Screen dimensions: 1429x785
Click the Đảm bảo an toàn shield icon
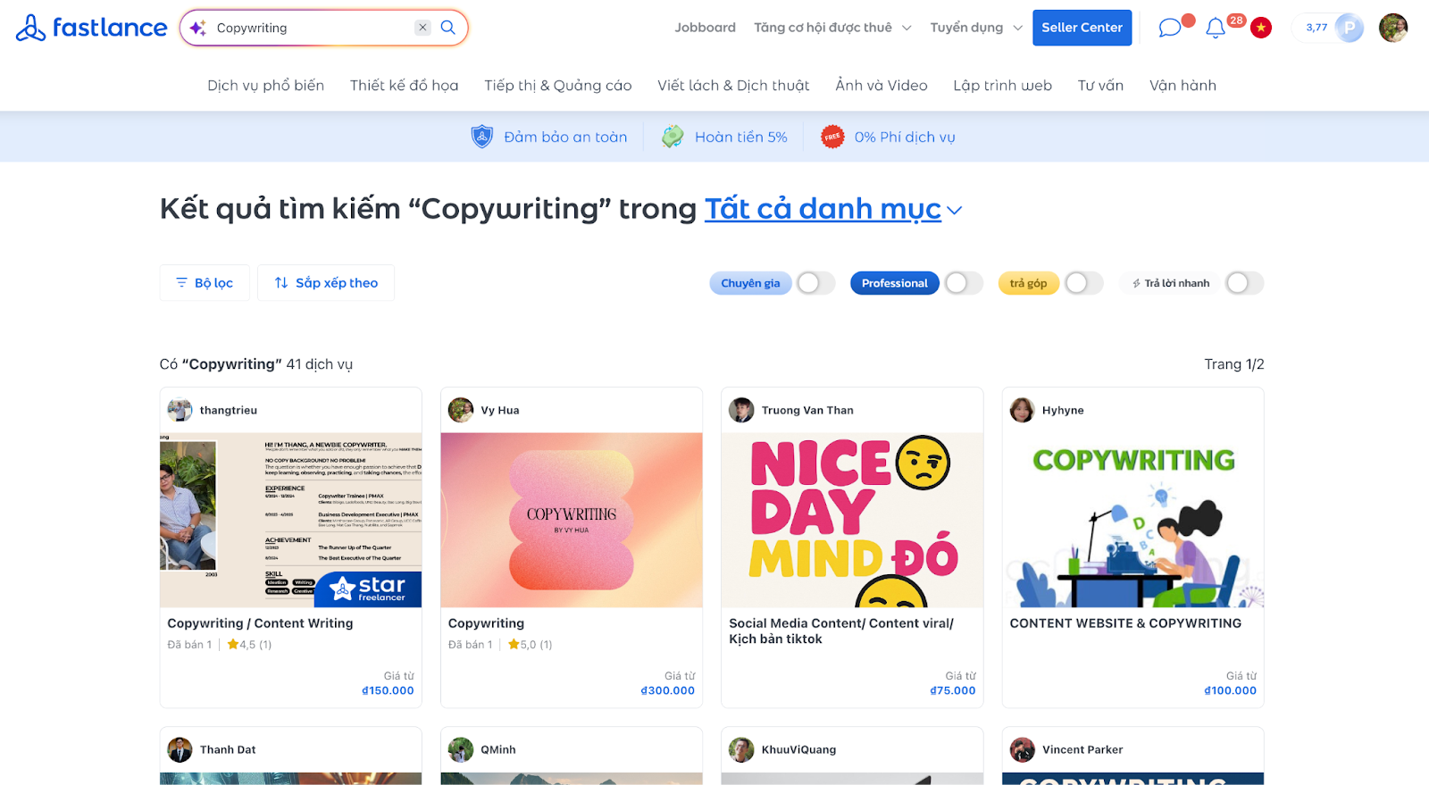coord(482,137)
